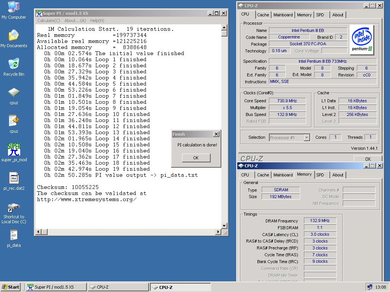Viewport: 390px width, 292px height.
Task: Click the Intel Inside Pentium III logo
Action: point(362,40)
